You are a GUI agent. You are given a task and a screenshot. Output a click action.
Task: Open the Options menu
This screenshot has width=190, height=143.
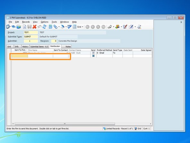pyautogui.click(x=45, y=22)
